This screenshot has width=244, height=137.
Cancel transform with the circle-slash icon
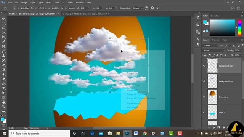pos(152,8)
